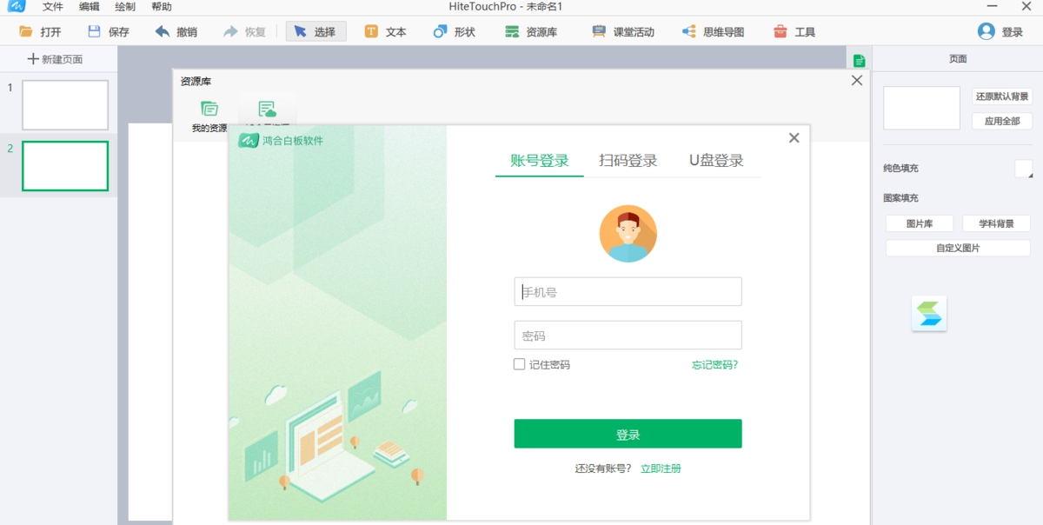Activate the 选择 (Select) tool
Screen dimensions: 1043x525
tap(316, 32)
